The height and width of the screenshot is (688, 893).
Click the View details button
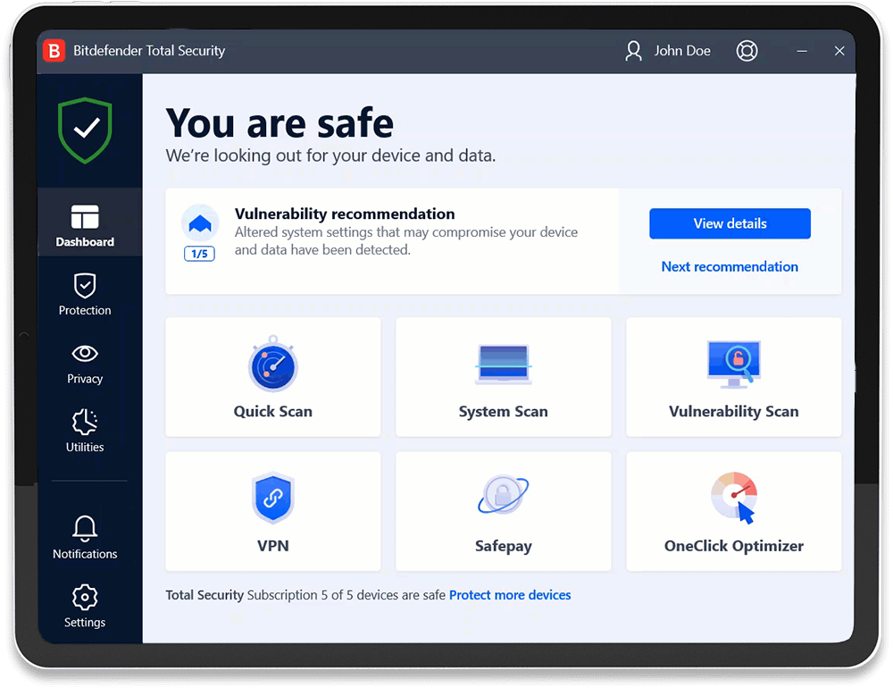(730, 223)
